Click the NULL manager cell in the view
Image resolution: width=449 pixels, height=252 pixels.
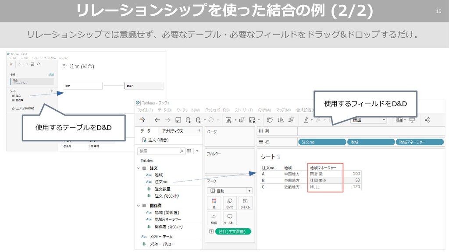tap(315, 187)
